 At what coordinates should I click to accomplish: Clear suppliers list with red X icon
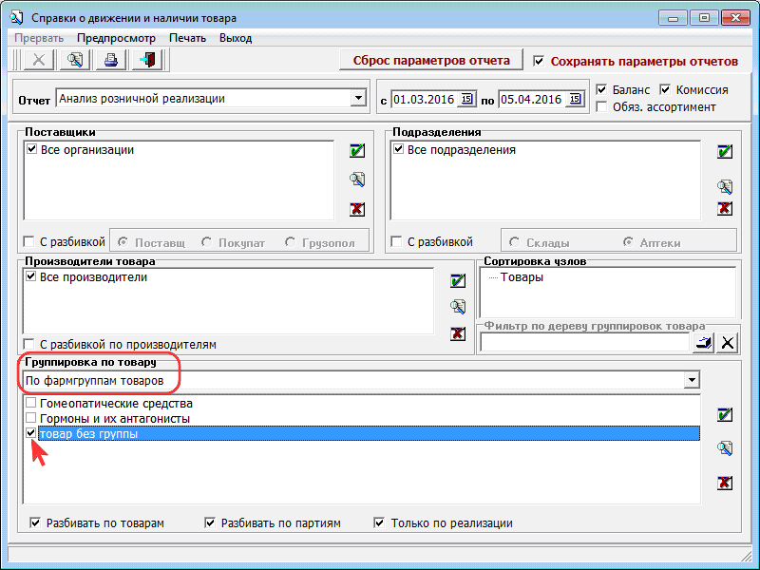[x=357, y=209]
